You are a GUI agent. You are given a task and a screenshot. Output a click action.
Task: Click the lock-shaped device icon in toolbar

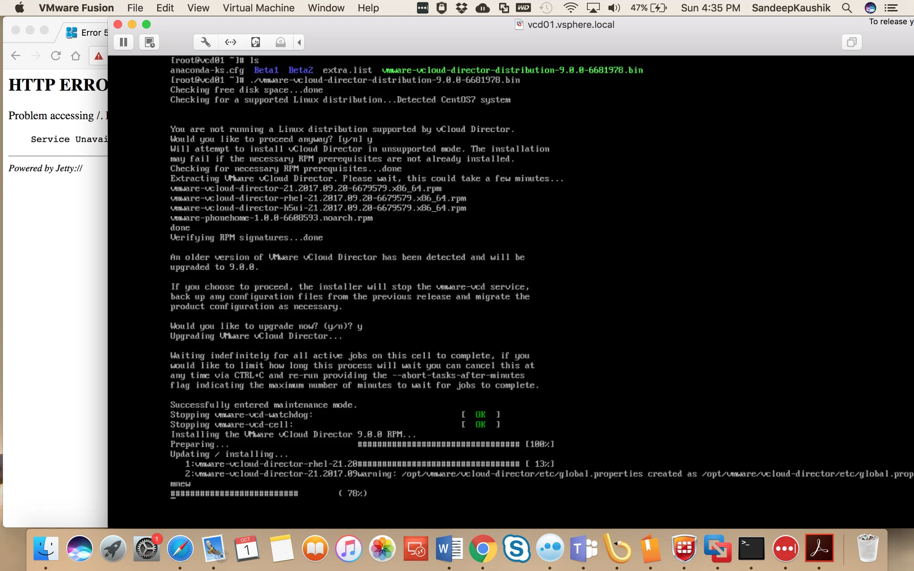(x=281, y=42)
